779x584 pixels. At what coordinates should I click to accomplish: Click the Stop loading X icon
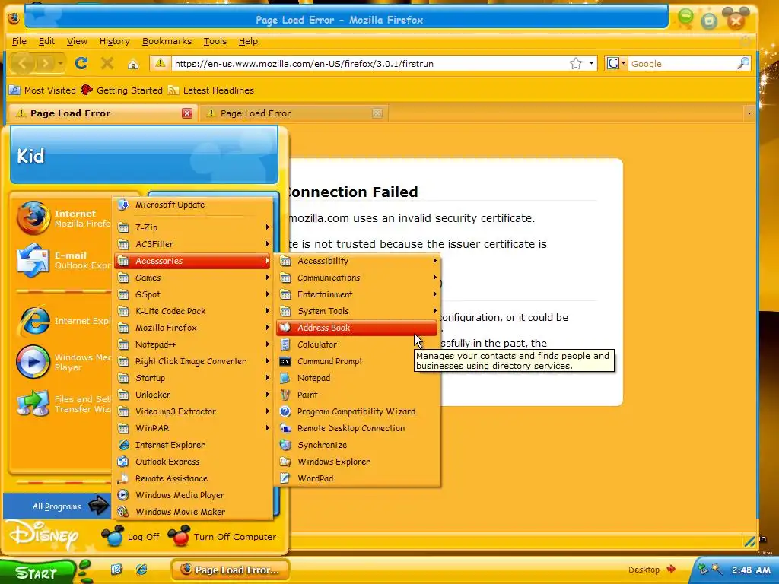107,63
